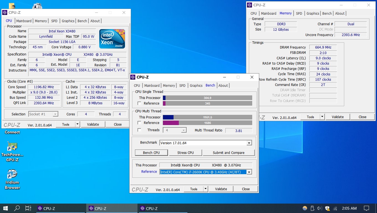
Task: Select Mainboard tab in CPU window
Action: [24, 21]
